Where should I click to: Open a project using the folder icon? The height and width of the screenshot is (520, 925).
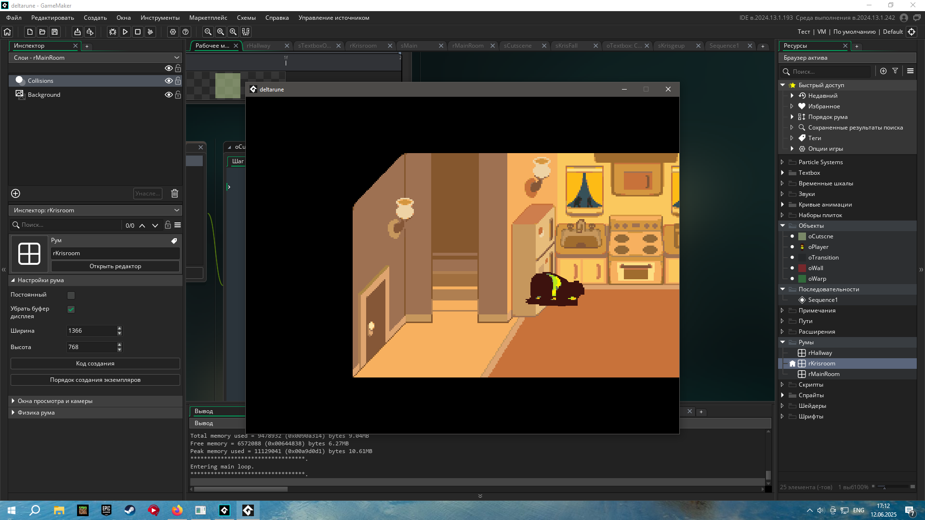(42, 32)
